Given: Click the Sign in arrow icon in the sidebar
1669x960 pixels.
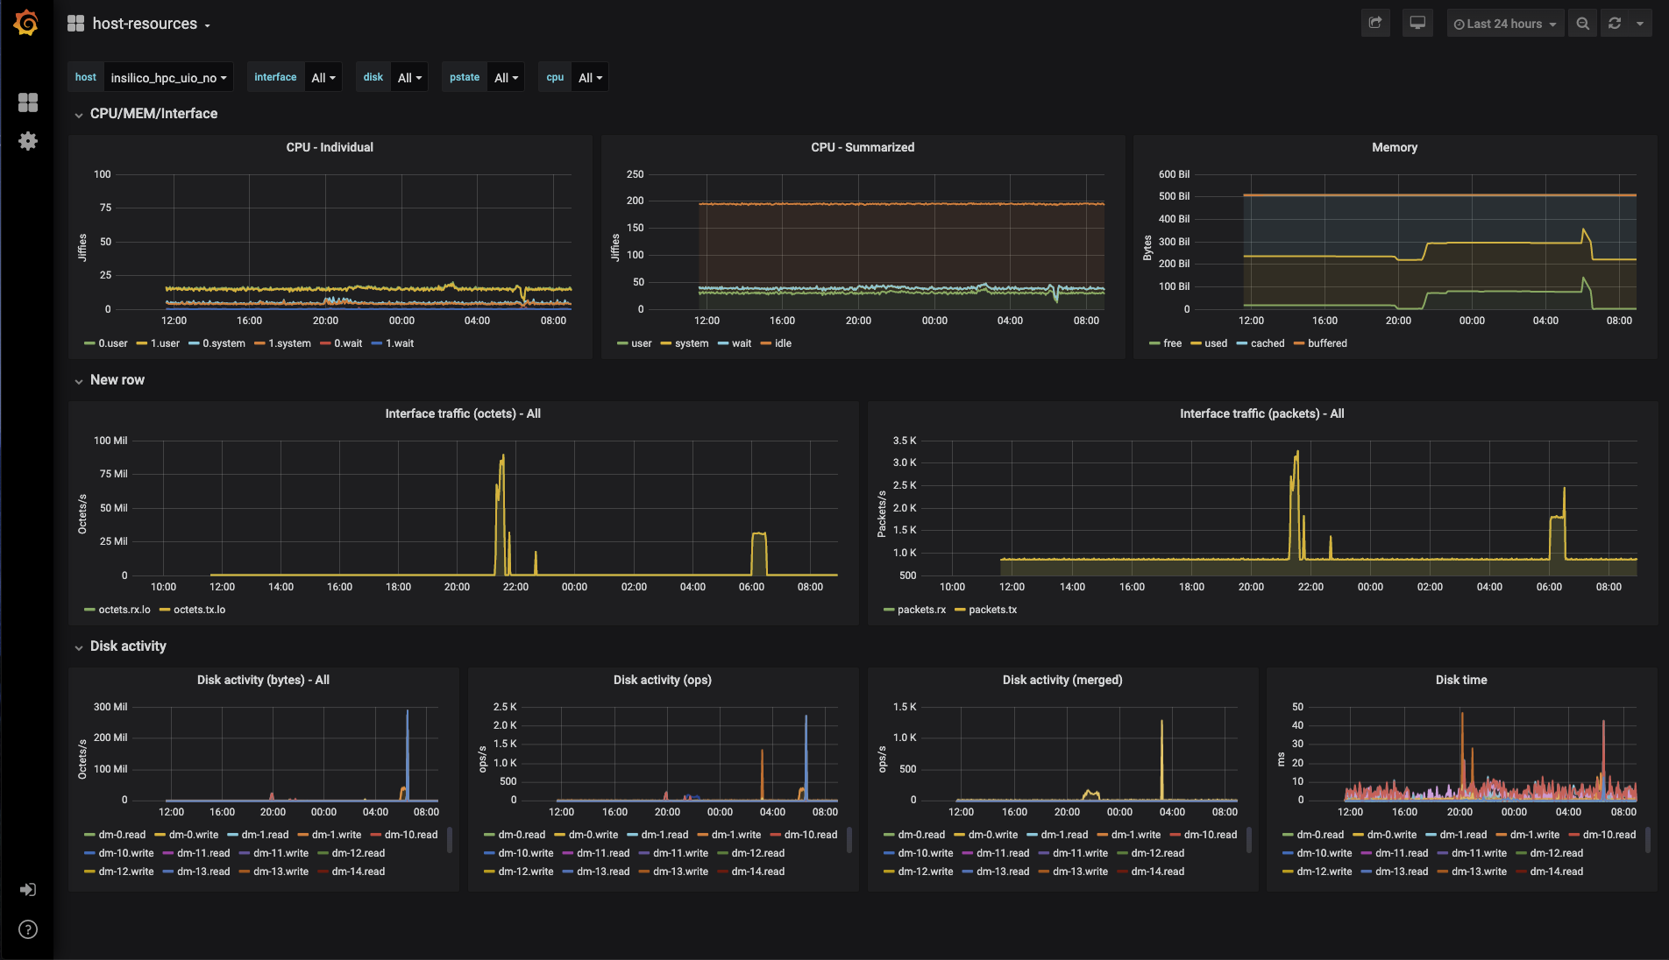Looking at the screenshot, I should [x=28, y=890].
